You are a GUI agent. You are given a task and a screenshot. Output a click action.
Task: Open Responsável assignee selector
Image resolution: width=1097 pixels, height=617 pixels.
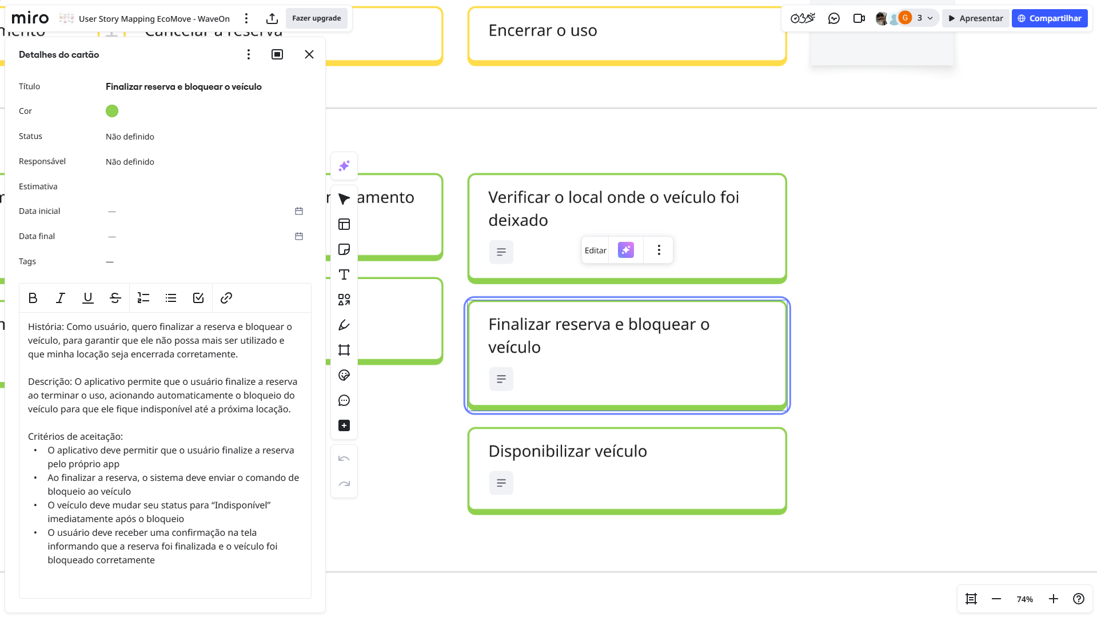pyautogui.click(x=130, y=162)
